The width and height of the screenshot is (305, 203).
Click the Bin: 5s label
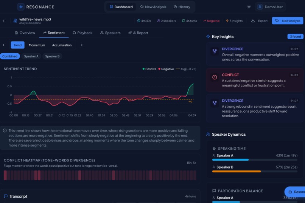click(191, 163)
